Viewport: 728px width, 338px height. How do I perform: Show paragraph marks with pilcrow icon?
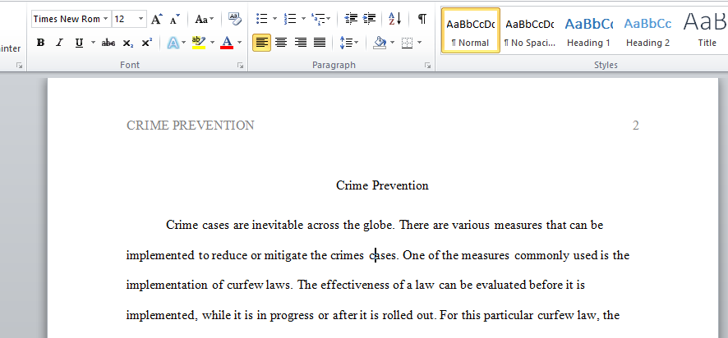click(422, 19)
